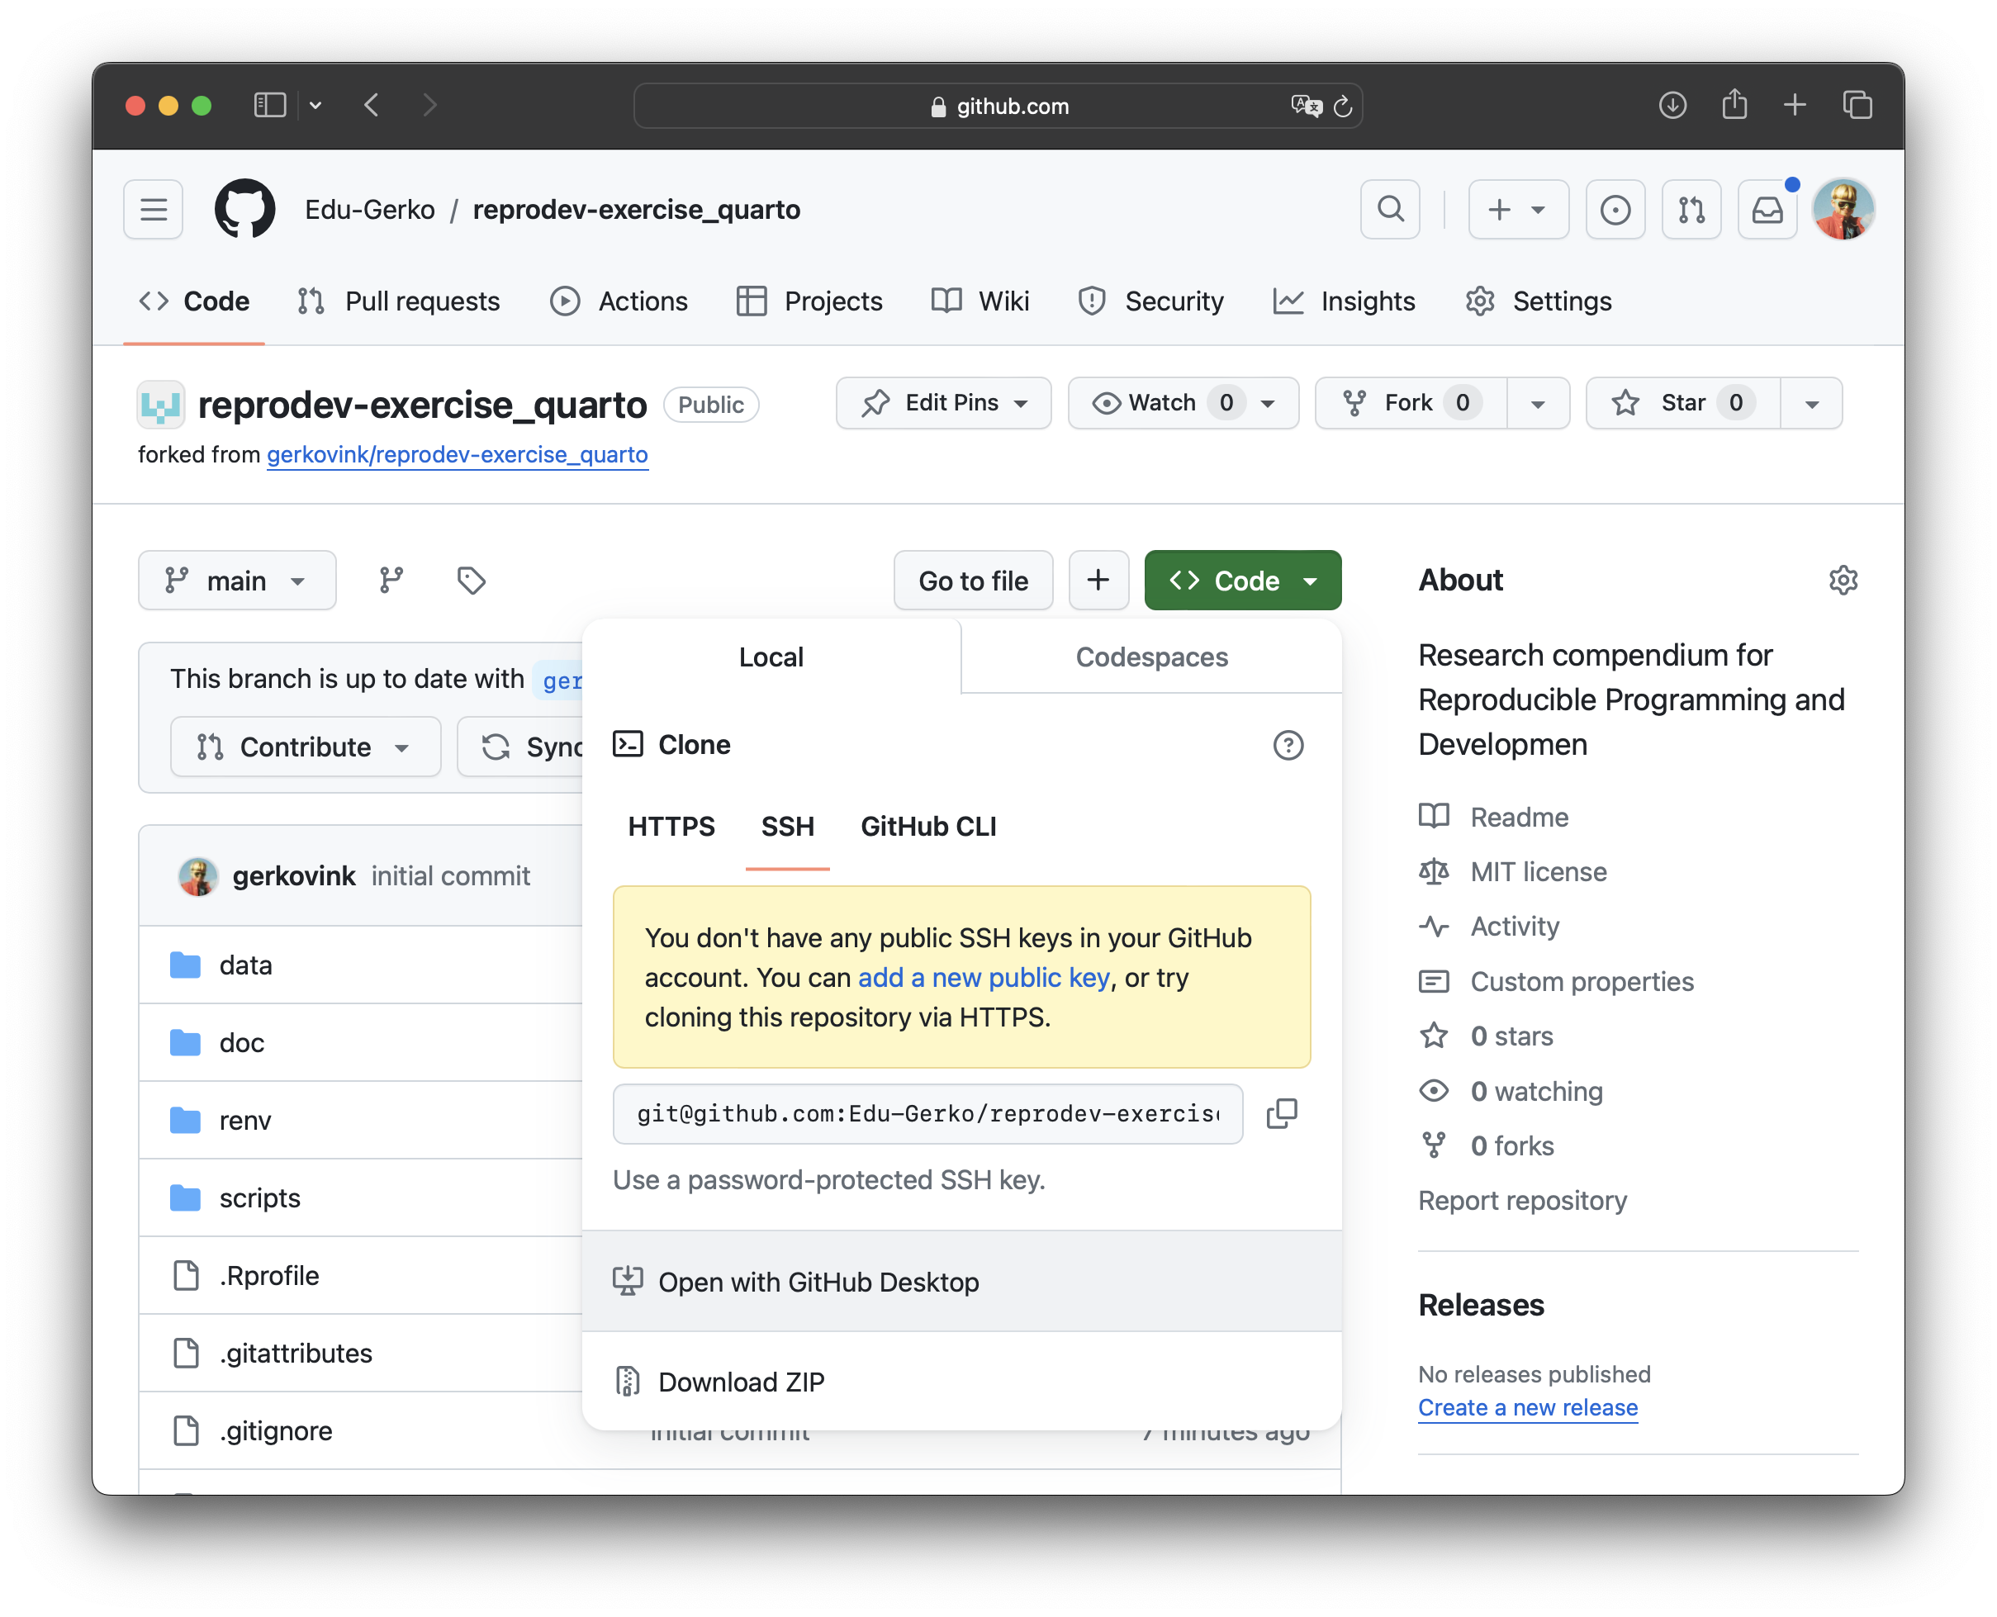Fork the repository

1410,403
